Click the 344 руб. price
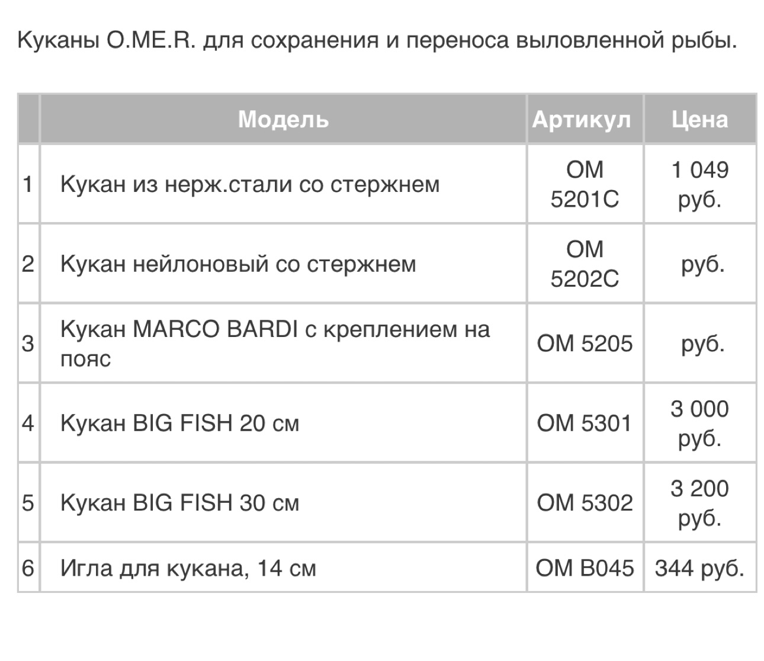Viewport: 764px width, 661px height. (699, 569)
